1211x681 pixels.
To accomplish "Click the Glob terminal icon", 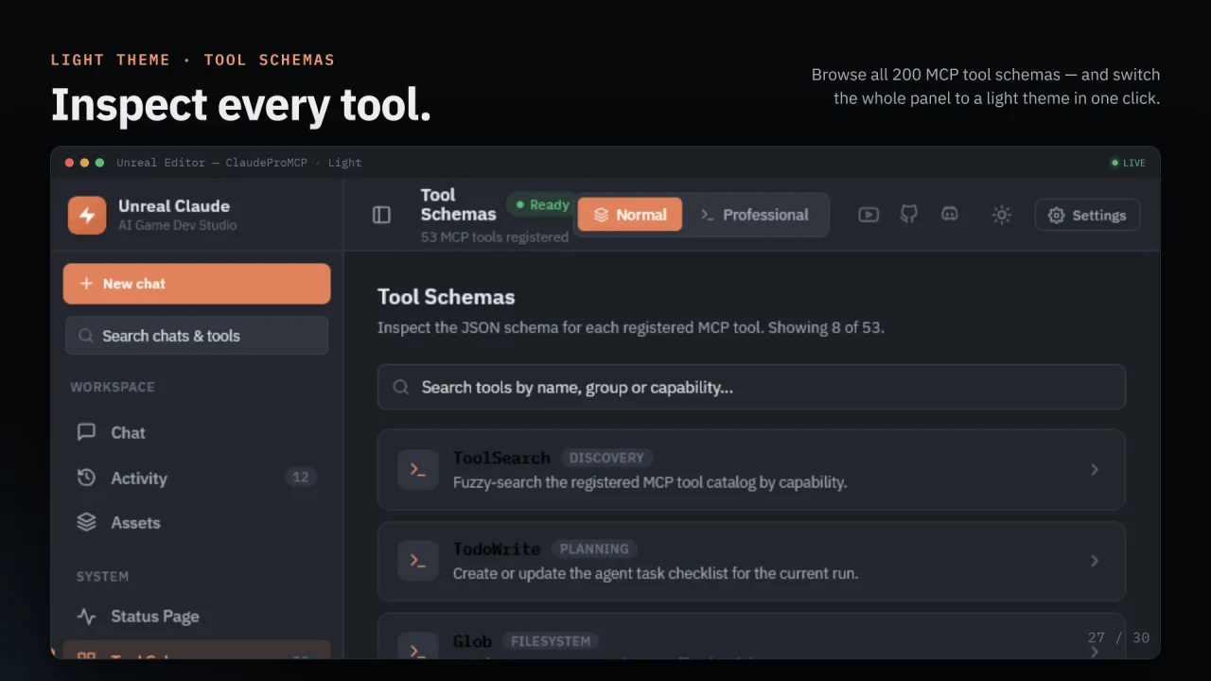I will (417, 647).
